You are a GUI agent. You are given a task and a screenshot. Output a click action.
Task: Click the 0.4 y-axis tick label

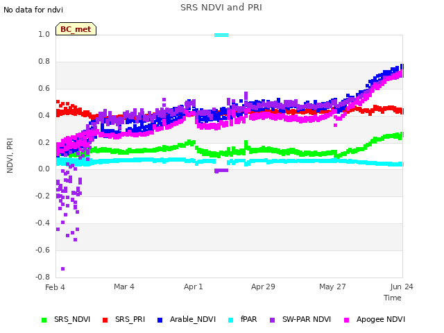click(x=44, y=115)
